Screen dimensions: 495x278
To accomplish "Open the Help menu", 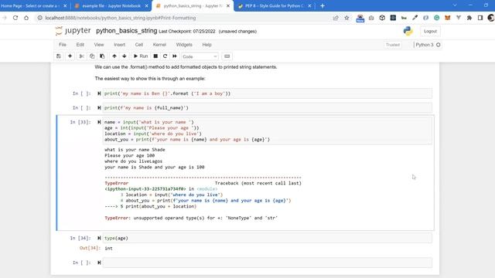I will coord(207,45).
